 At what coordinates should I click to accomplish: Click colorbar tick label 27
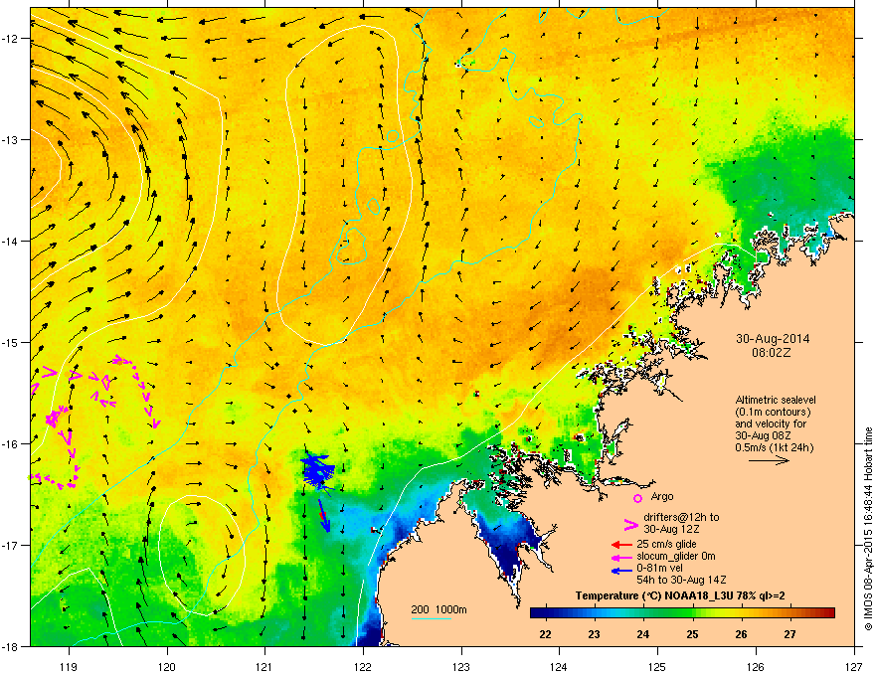pyautogui.click(x=789, y=634)
